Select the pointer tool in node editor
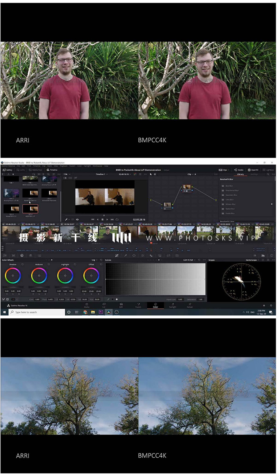This screenshot has height=476, width=277. tap(151, 174)
